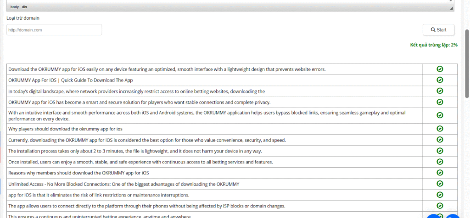Click check icon for 'With an intuitive interface' row

pyautogui.click(x=439, y=115)
